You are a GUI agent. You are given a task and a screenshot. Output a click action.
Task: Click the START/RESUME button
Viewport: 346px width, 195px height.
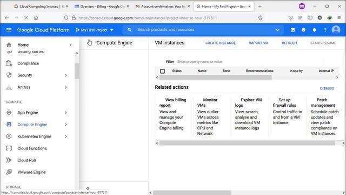coord(323,43)
